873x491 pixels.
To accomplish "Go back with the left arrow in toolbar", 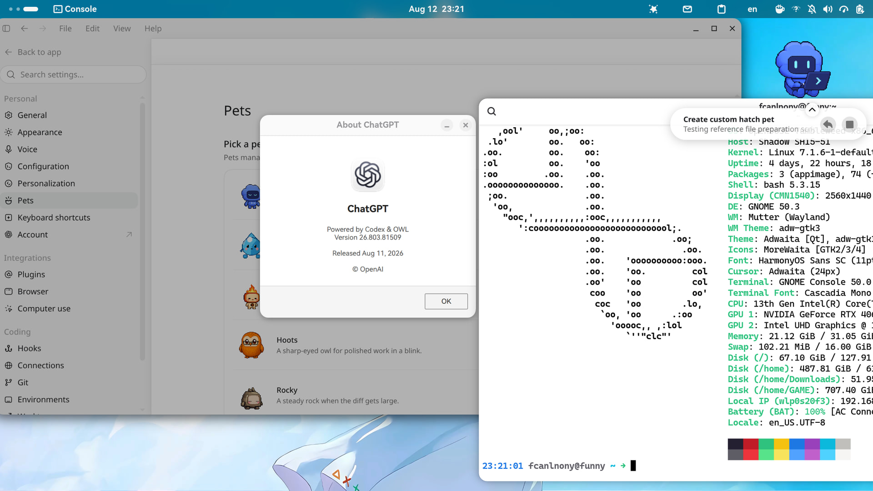I will [x=25, y=28].
